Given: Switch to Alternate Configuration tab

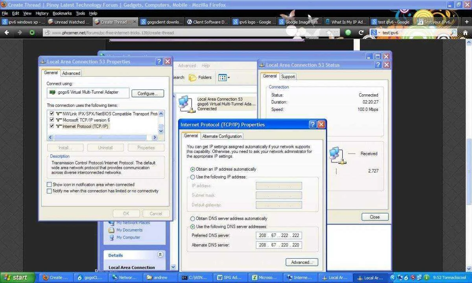Looking at the screenshot, I should click(222, 136).
